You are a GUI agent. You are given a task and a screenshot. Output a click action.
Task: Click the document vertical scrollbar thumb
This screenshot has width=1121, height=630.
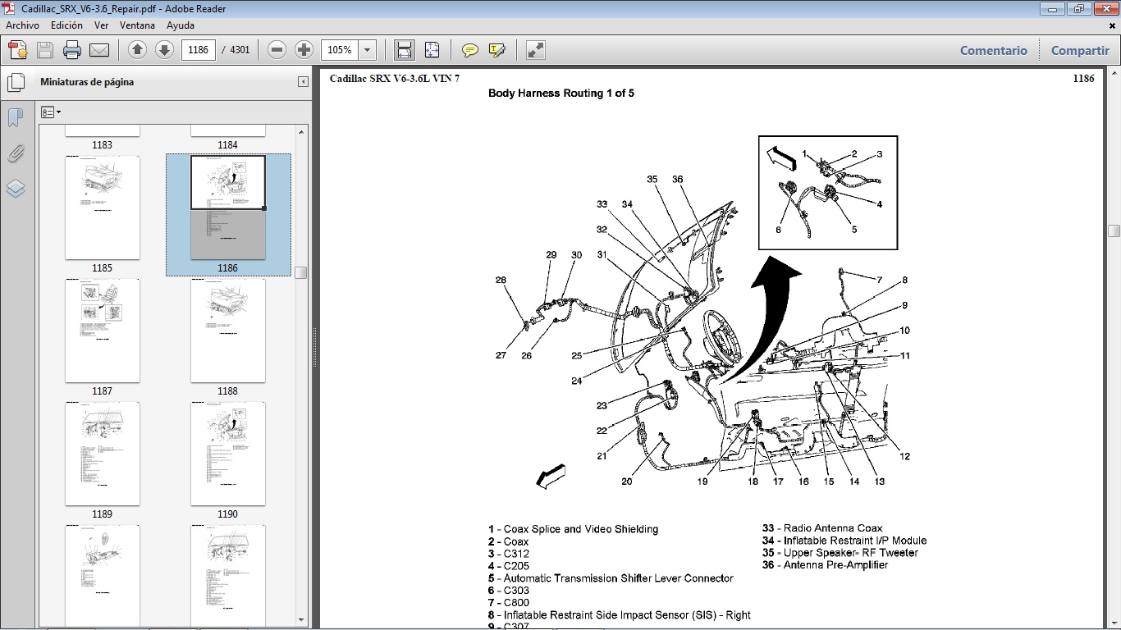click(1114, 231)
